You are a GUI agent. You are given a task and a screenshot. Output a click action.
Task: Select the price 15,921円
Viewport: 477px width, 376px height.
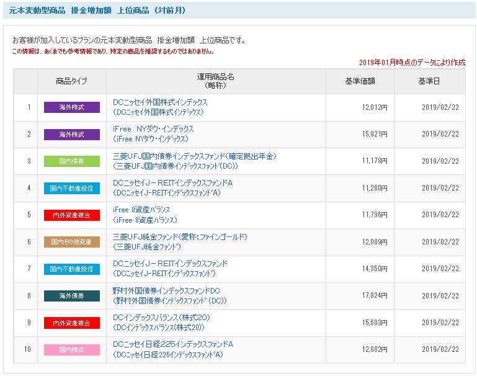click(x=375, y=134)
